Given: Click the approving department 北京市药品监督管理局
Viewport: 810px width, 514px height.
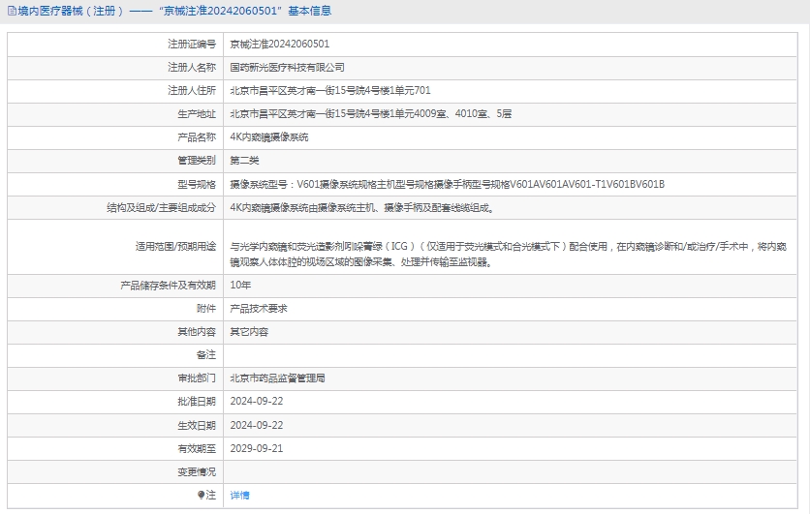Looking at the screenshot, I should click(277, 378).
